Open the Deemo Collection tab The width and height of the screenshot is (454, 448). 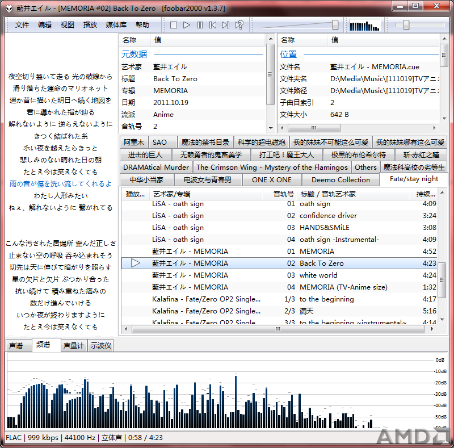[x=340, y=179]
